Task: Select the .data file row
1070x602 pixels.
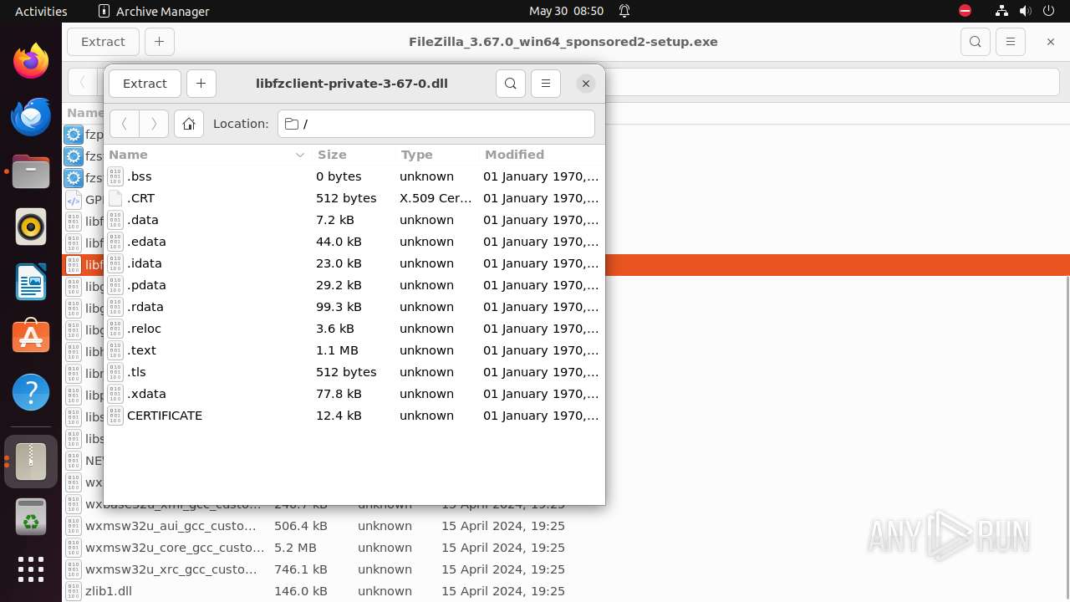Action: click(354, 220)
